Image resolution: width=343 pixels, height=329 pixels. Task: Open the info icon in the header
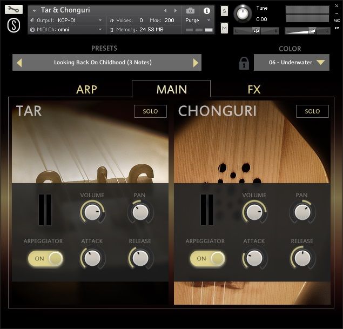coord(207,10)
